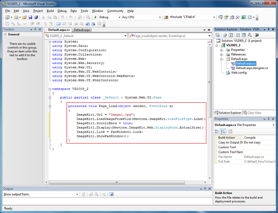Save the file with the floppy icon
Image resolution: width=278 pixels, height=213 pixels.
[x=30, y=17]
